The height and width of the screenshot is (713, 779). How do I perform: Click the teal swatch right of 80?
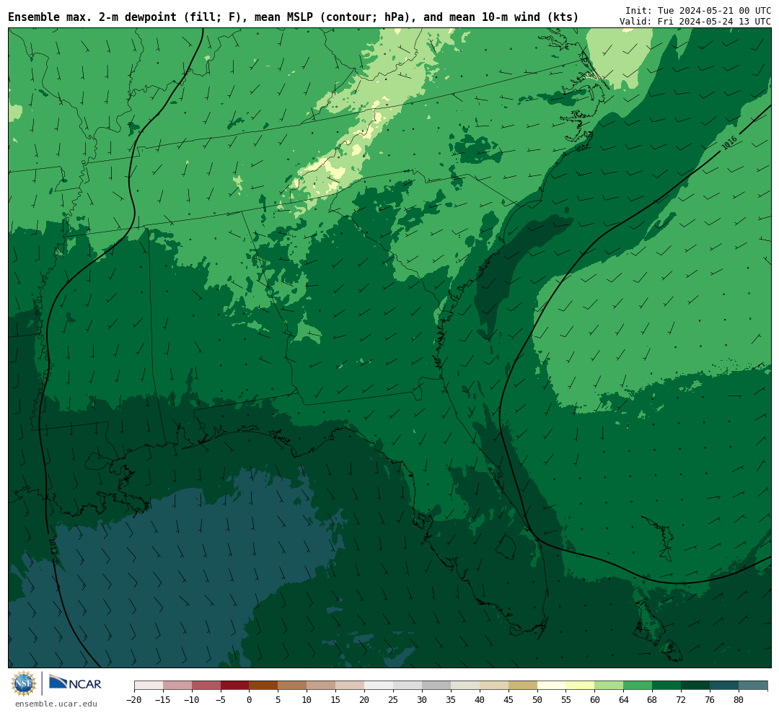[x=754, y=685]
